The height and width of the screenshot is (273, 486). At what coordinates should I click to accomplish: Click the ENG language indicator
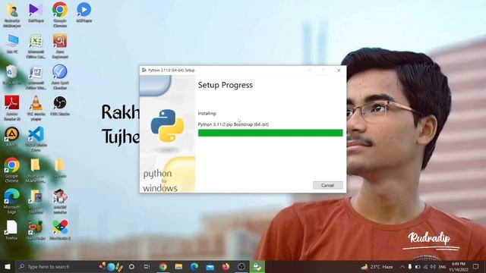pos(442,266)
